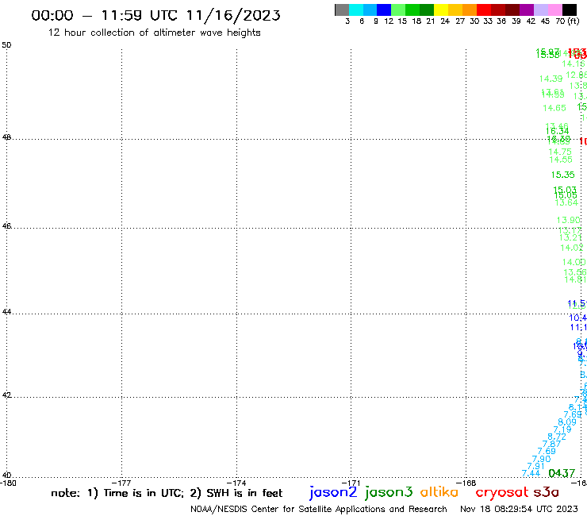Click the wave height value 14.75
The image size is (587, 516).
[x=560, y=152]
